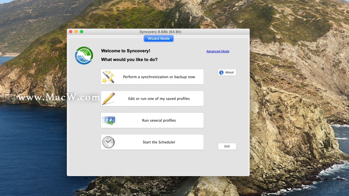Open Advanced Mode link
The width and height of the screenshot is (349, 196).
coord(218,51)
